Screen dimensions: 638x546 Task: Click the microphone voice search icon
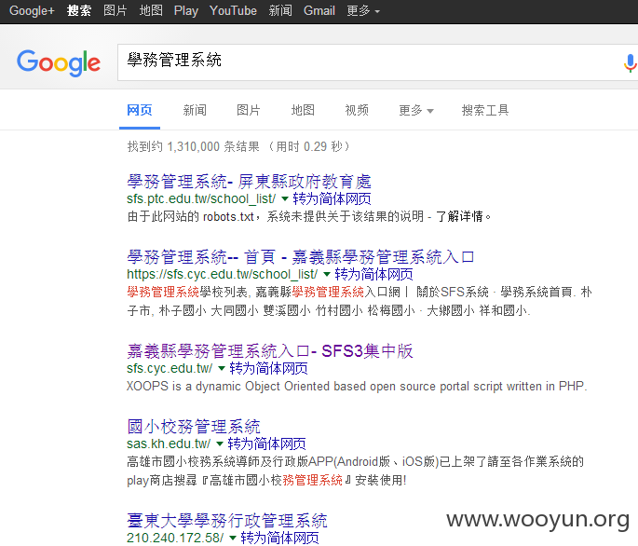click(x=630, y=63)
